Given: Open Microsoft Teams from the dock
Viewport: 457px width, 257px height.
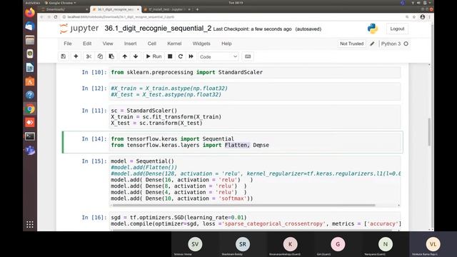Looking at the screenshot, I should pyautogui.click(x=30, y=150).
